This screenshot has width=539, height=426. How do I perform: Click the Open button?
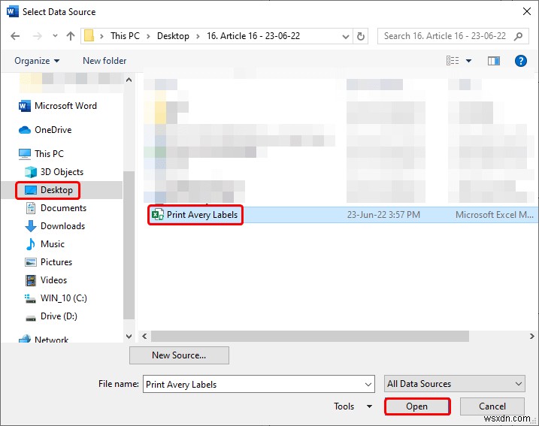(417, 406)
